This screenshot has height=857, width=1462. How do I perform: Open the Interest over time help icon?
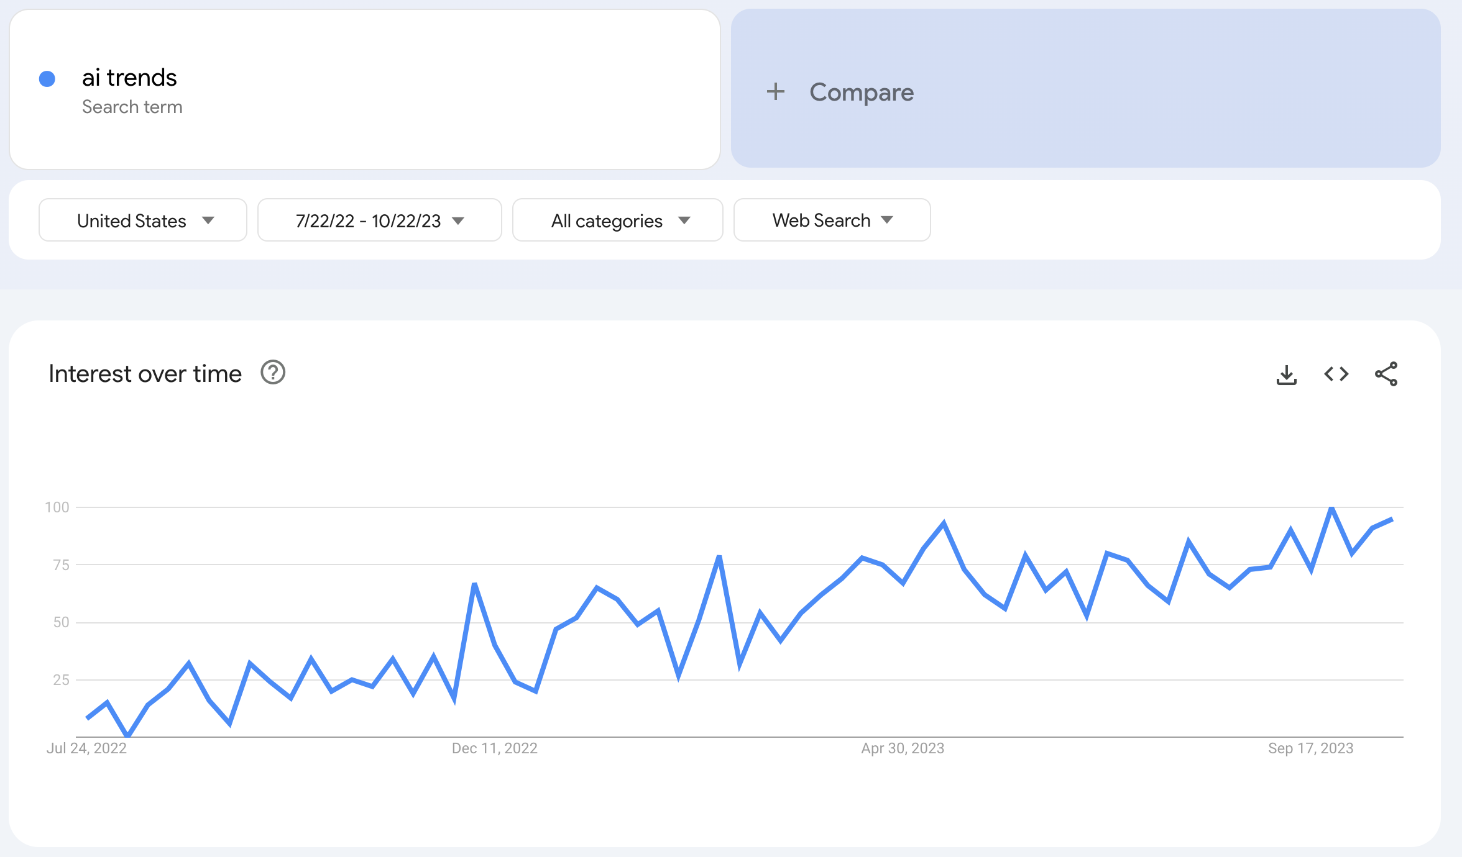point(272,373)
